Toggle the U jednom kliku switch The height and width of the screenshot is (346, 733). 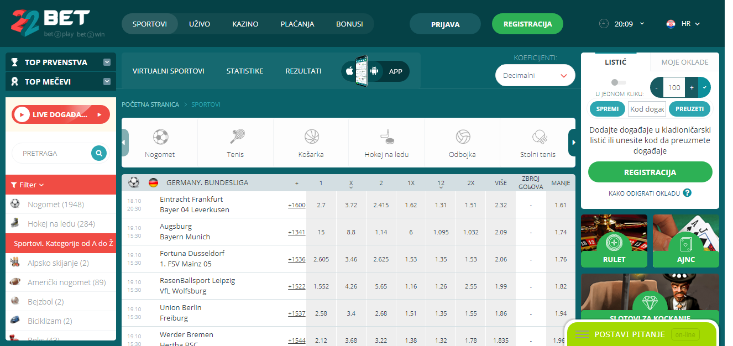(619, 82)
